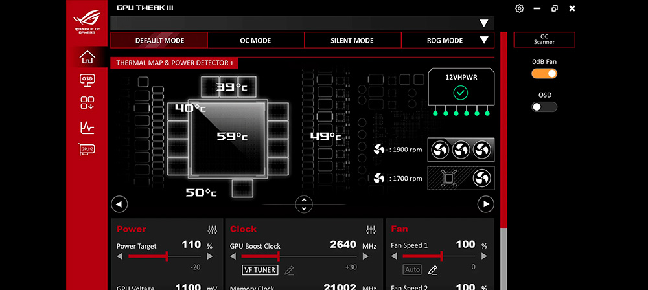Enable the OSD switch
Screen dimensions: 648x290
pos(544,107)
